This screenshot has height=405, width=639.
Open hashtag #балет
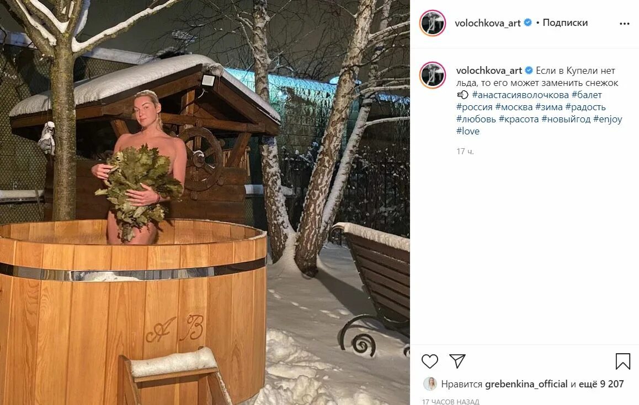[x=587, y=95]
